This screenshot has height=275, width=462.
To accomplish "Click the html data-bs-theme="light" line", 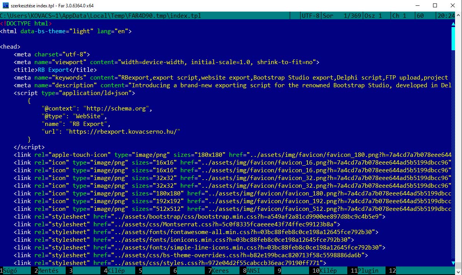I will click(x=66, y=31).
